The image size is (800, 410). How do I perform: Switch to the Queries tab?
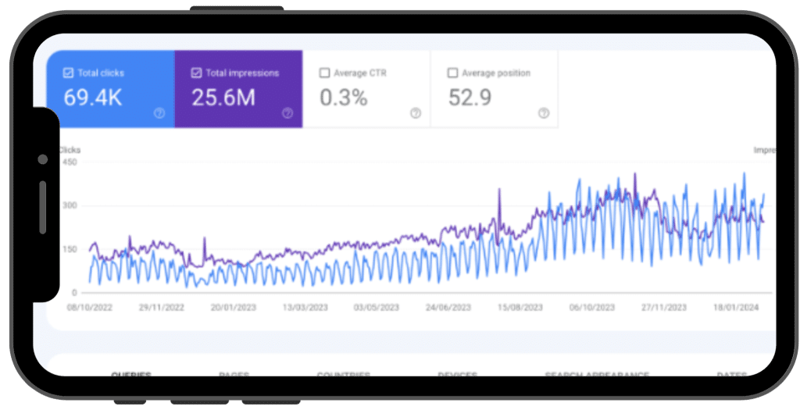pyautogui.click(x=131, y=376)
